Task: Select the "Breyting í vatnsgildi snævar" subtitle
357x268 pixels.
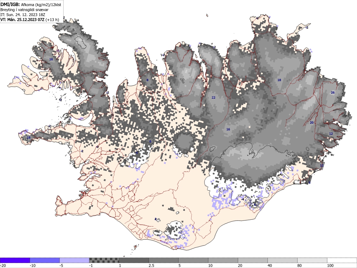Action: pos(24,10)
